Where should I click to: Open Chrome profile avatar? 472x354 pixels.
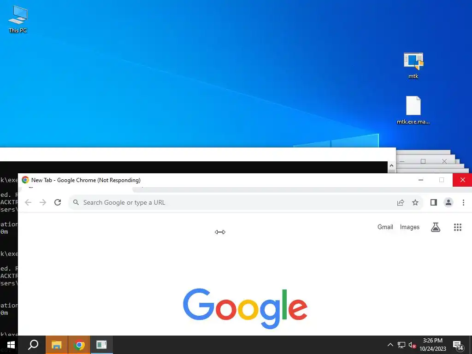click(448, 202)
